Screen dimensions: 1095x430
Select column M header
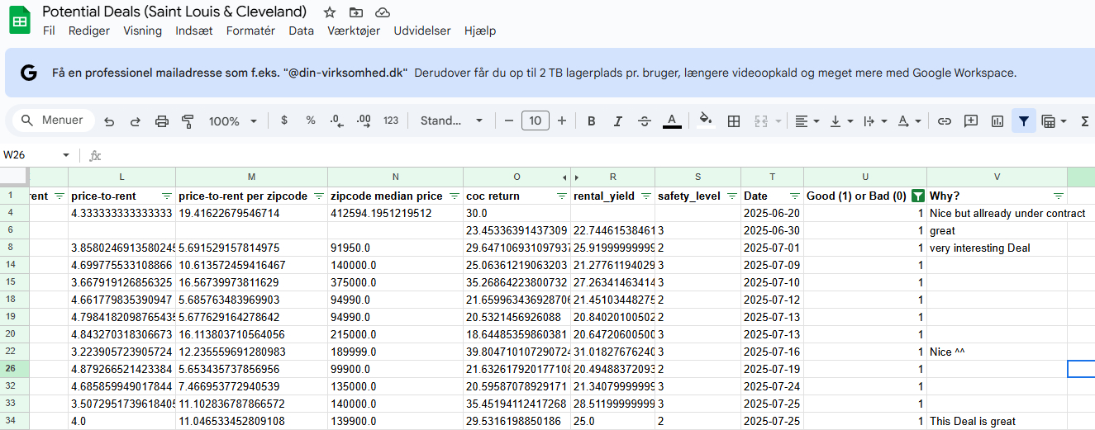tap(251, 177)
